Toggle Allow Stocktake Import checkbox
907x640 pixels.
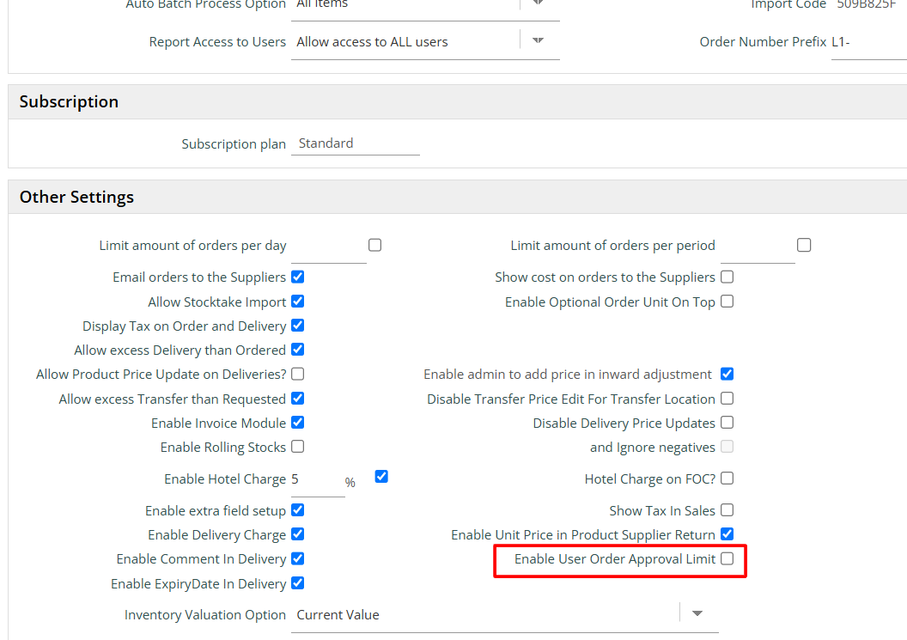coord(297,302)
